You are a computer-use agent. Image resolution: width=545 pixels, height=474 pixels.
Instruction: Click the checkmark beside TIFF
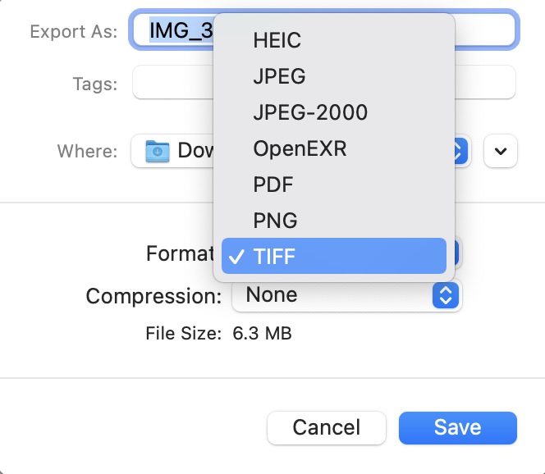click(x=236, y=257)
